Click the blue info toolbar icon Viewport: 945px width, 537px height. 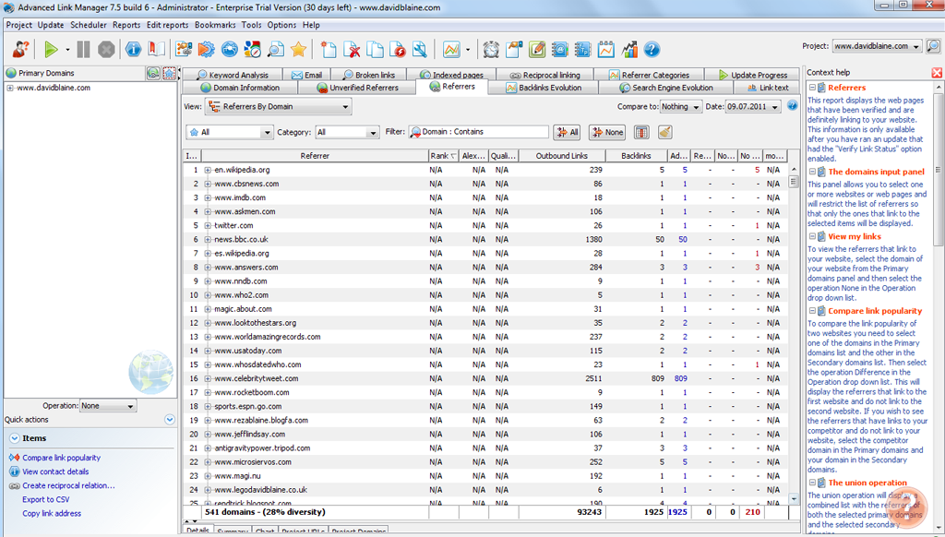[x=133, y=50]
